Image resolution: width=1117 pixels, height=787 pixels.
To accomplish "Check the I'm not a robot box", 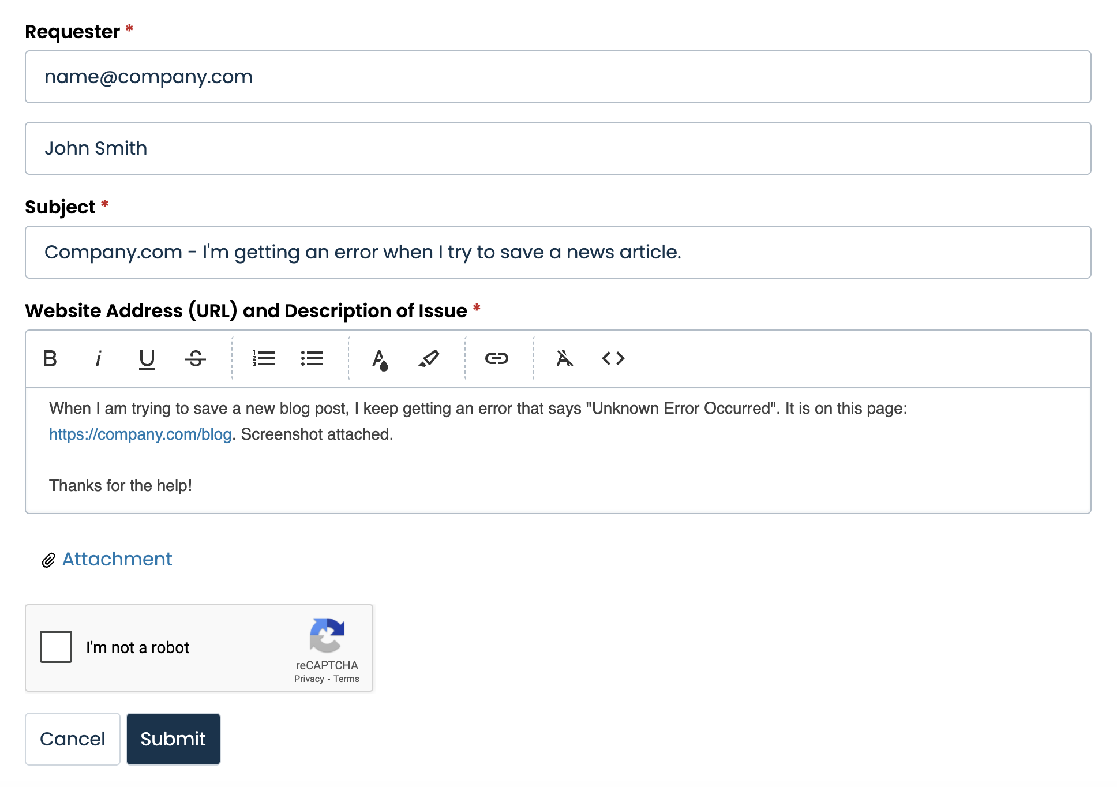I will pyautogui.click(x=56, y=647).
